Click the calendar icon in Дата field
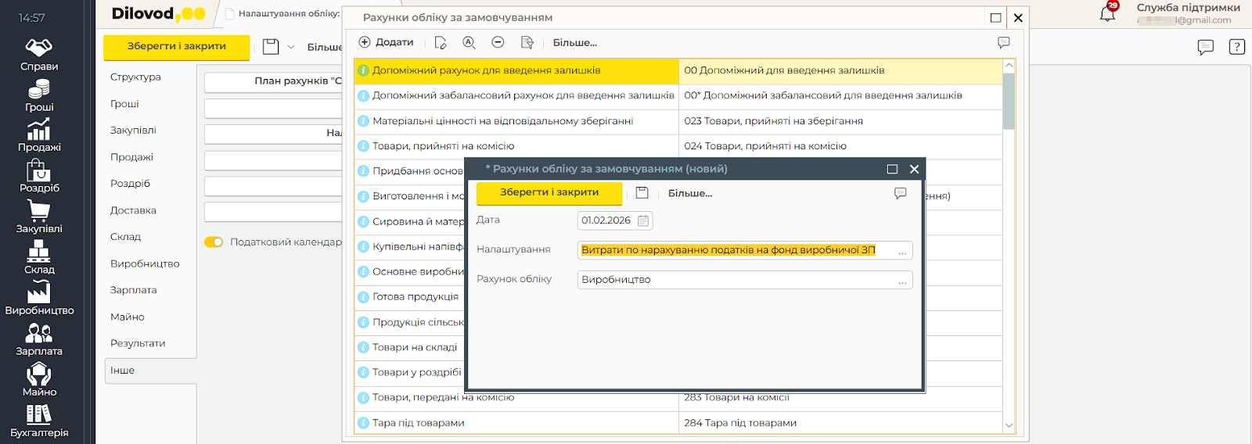Image resolution: width=1252 pixels, height=444 pixels. pyautogui.click(x=643, y=221)
